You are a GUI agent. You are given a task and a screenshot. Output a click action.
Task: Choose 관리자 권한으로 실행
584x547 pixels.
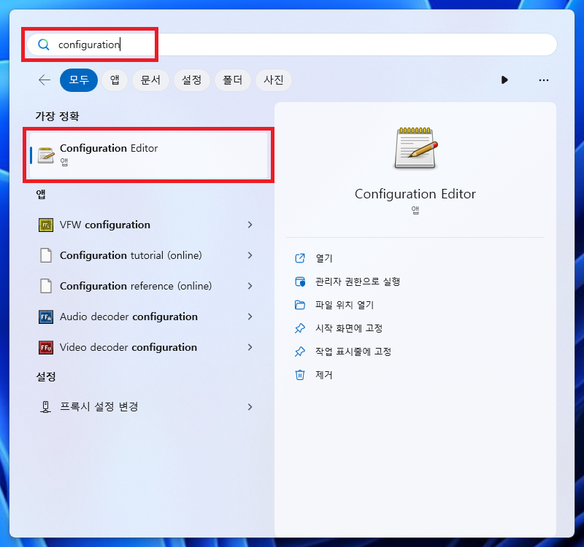(x=358, y=282)
